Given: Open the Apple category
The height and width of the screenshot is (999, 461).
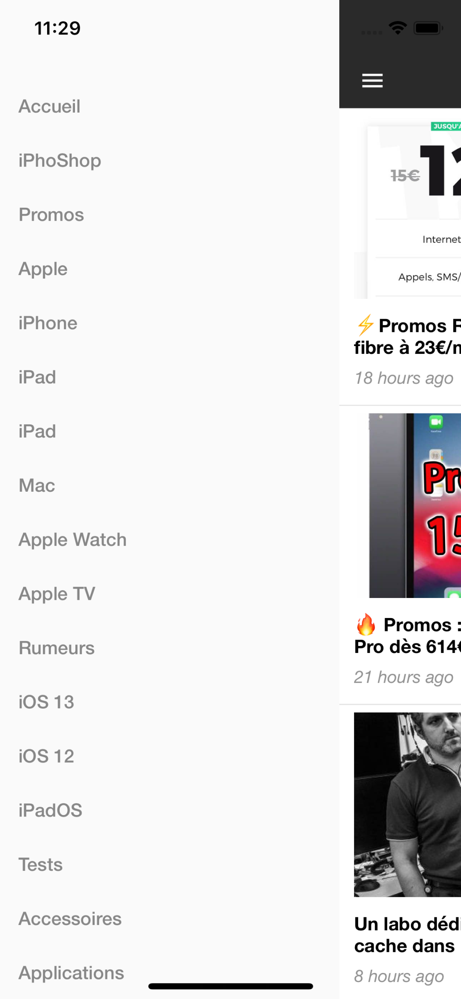Looking at the screenshot, I should (x=43, y=269).
